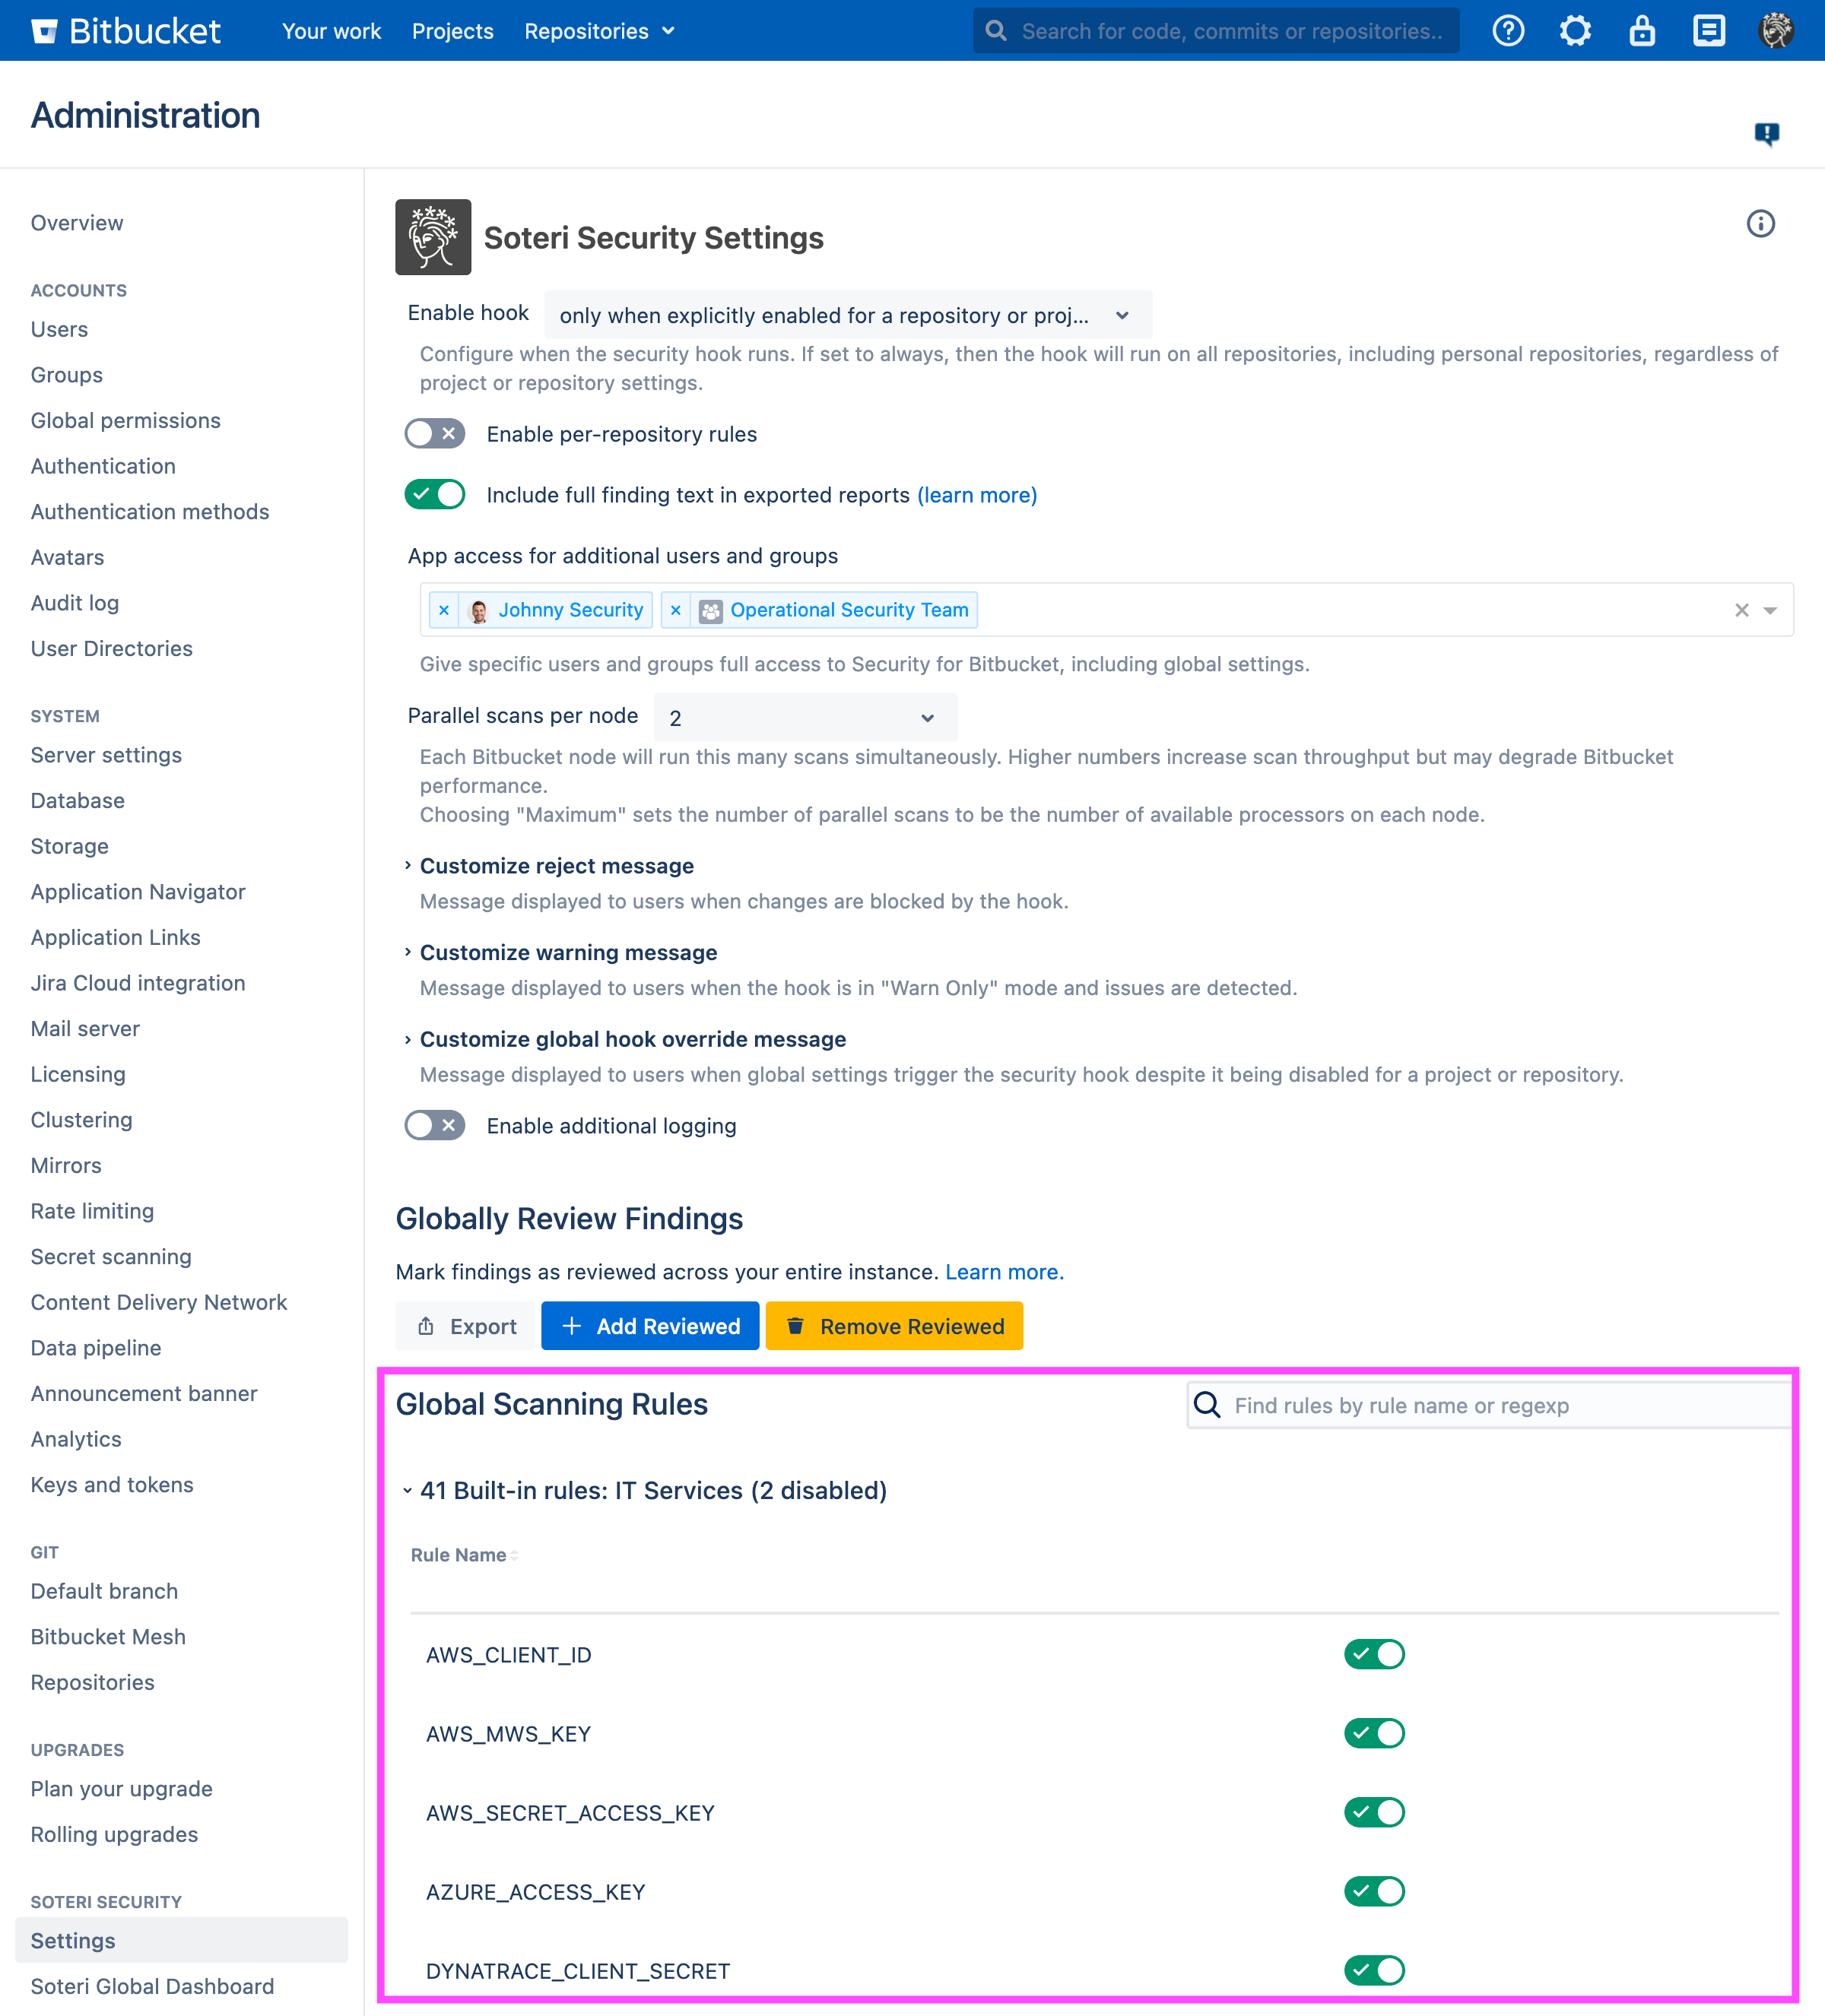Click the info icon beside Soteri settings
This screenshot has width=1825, height=2016.
click(x=1760, y=223)
